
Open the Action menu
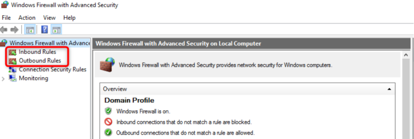27,18
